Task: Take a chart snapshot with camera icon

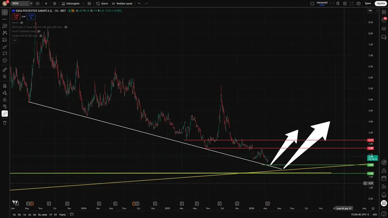Action: 359,3
